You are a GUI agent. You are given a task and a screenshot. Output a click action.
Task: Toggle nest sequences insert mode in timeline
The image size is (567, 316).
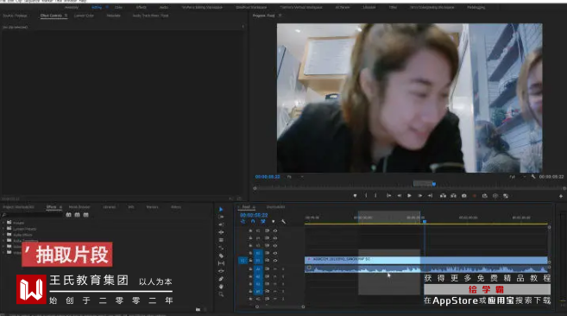pyautogui.click(x=243, y=222)
